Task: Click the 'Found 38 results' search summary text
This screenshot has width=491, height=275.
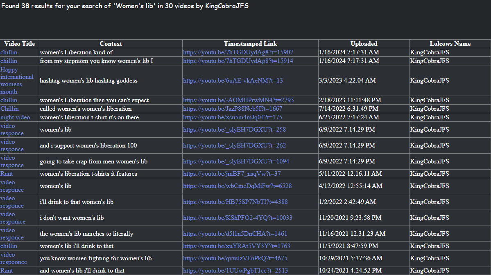Action: point(125,6)
